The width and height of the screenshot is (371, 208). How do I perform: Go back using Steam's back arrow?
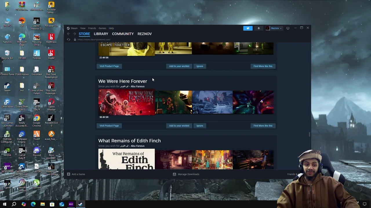click(x=69, y=34)
